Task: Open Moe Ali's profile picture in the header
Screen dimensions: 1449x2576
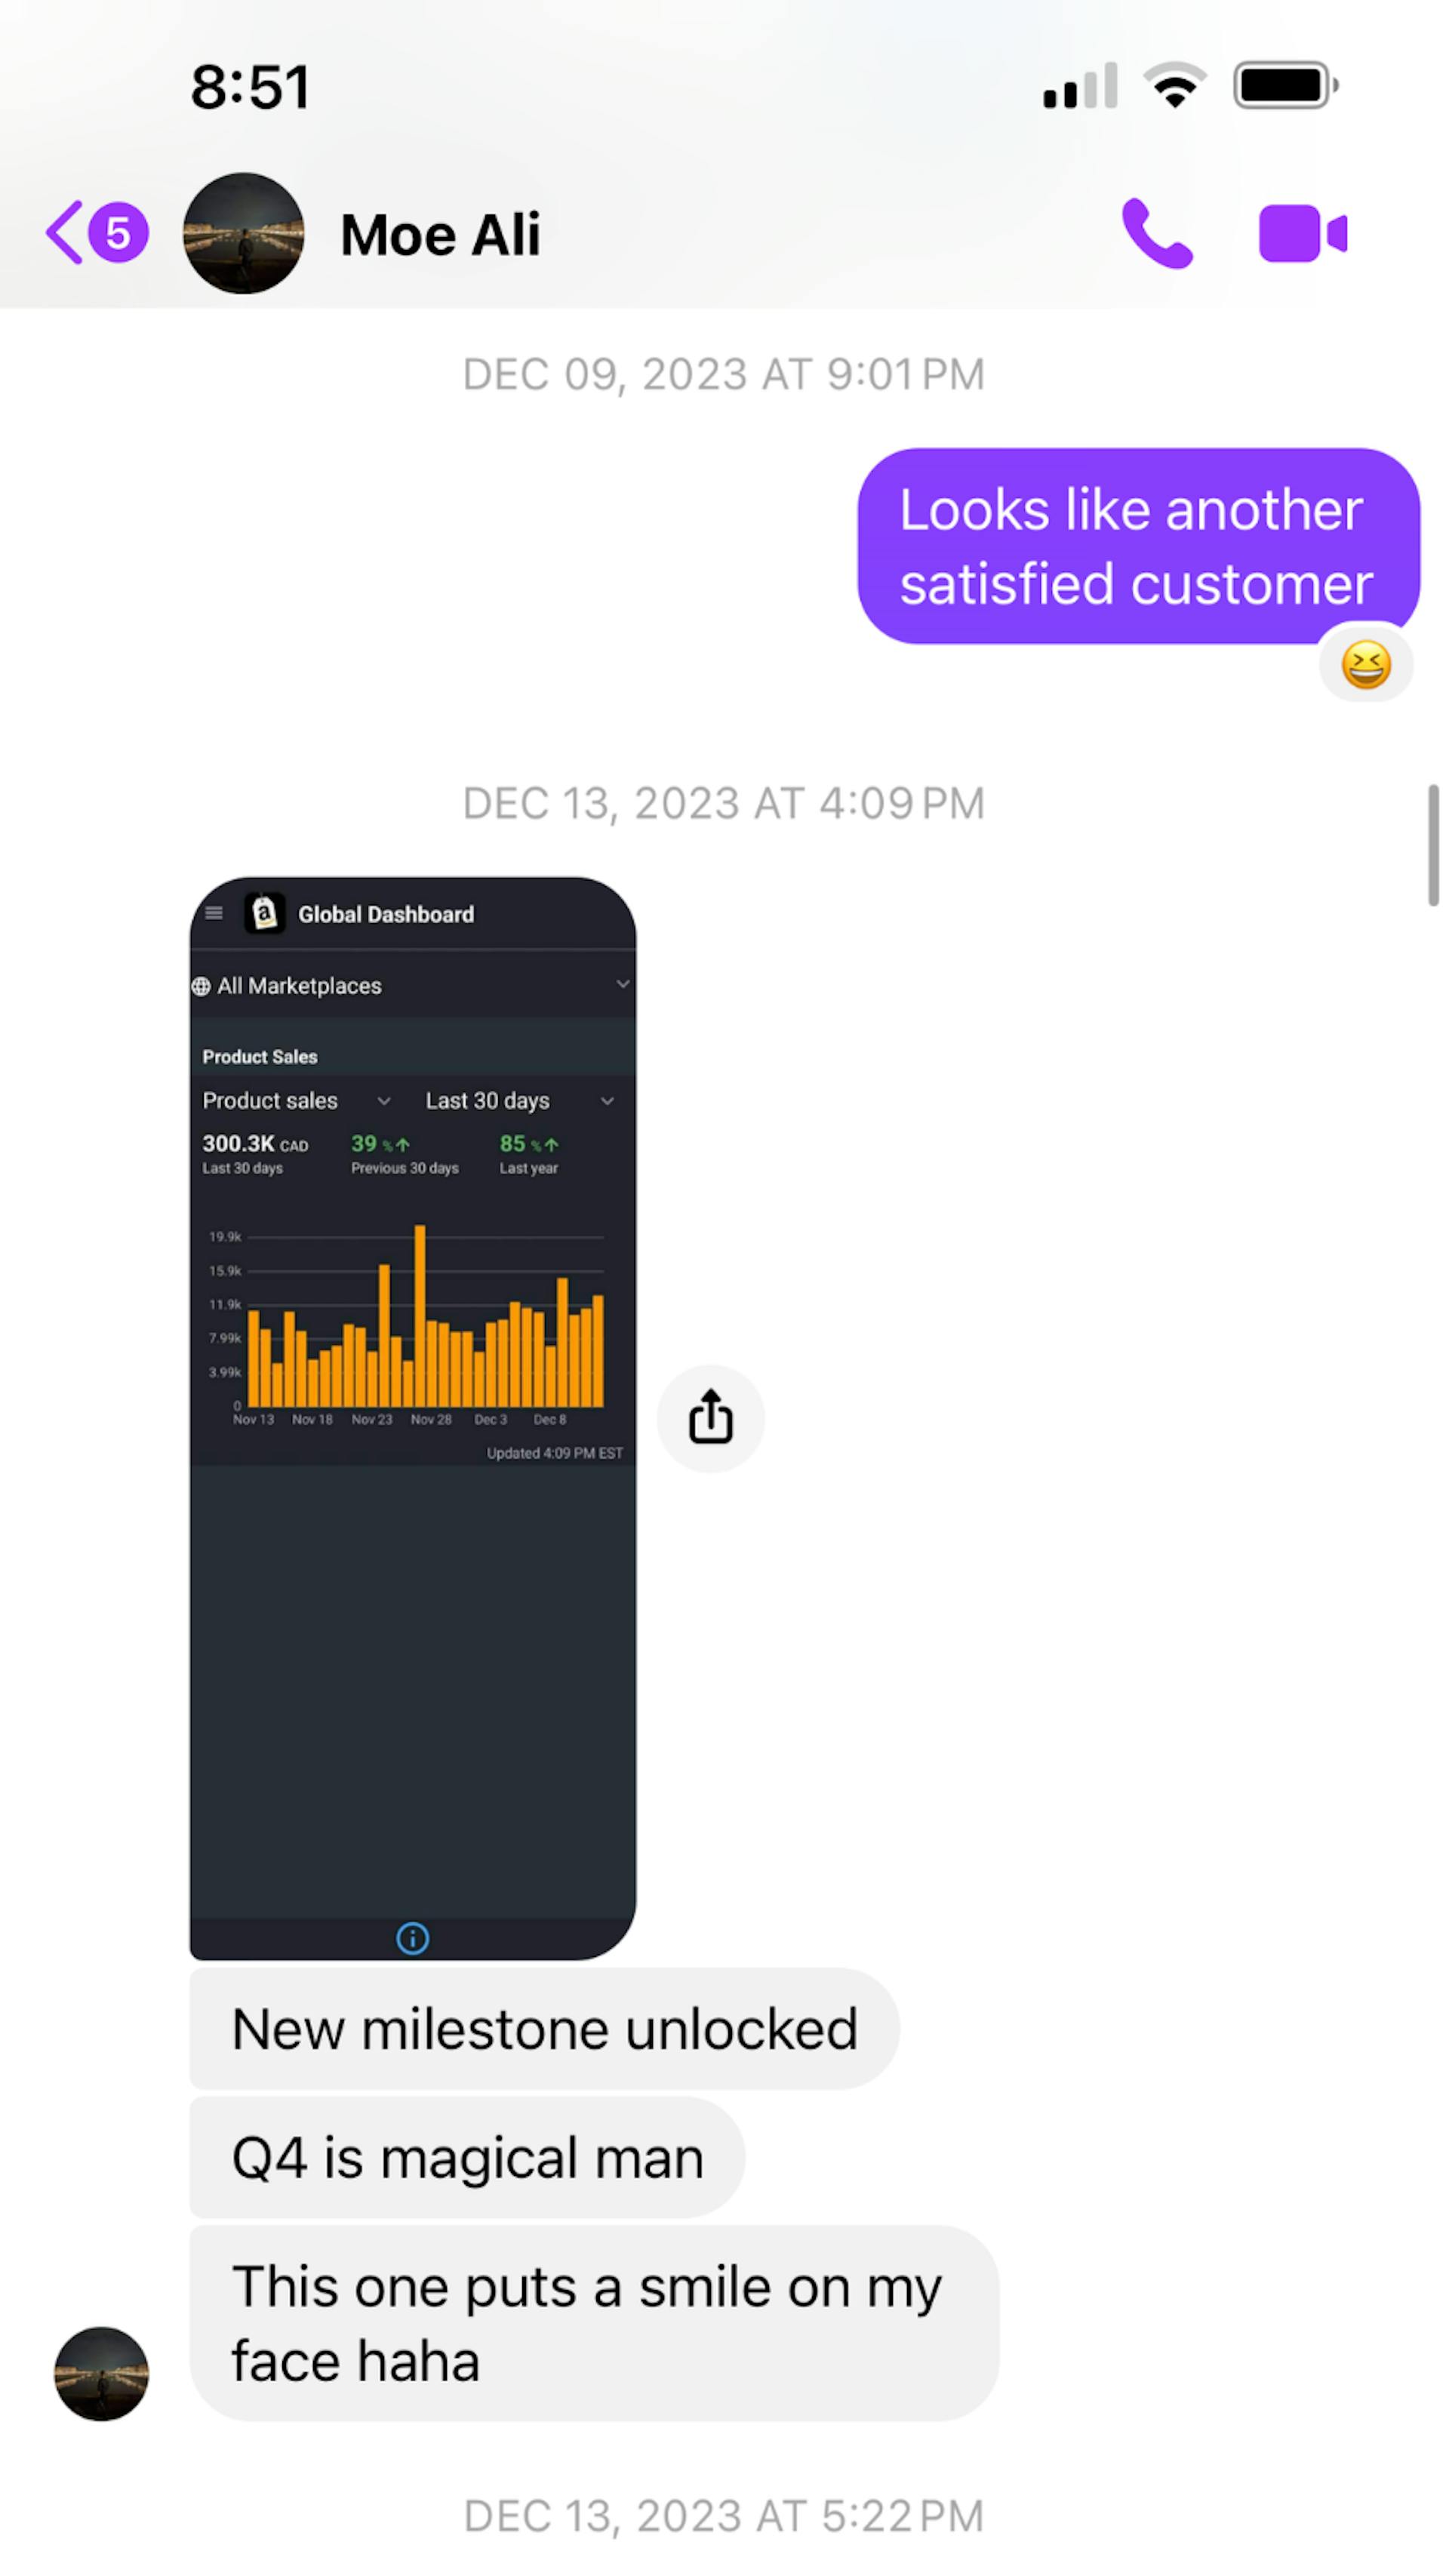Action: 243,233
